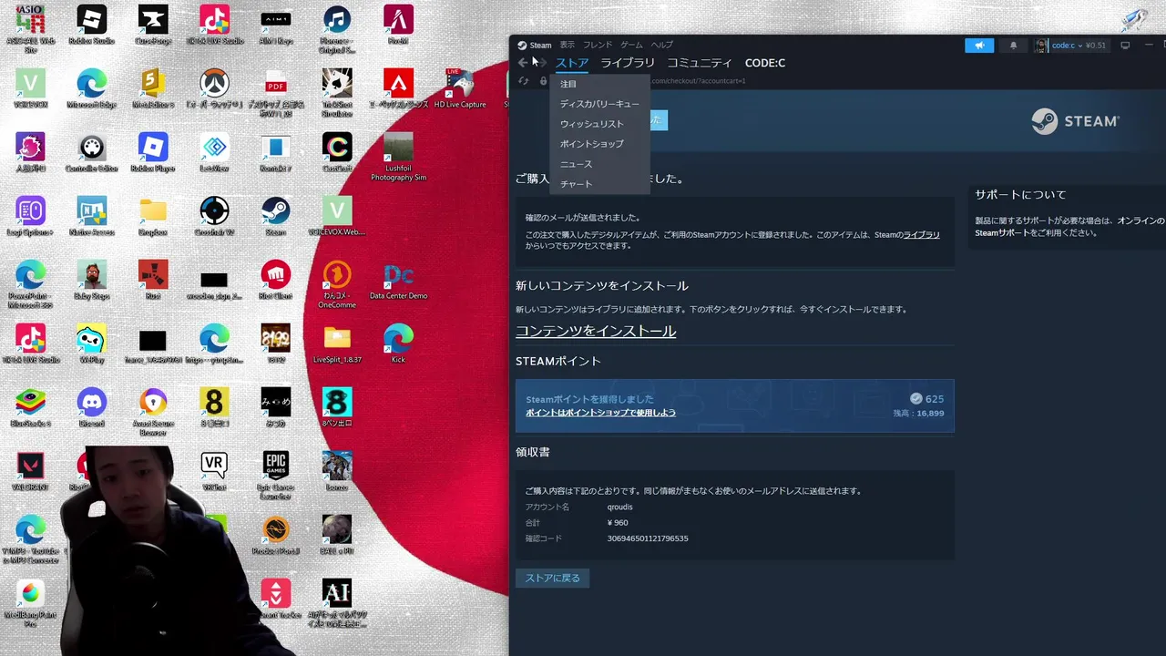Image resolution: width=1166 pixels, height=656 pixels.
Task: Open the Steam desktop shortcut
Action: (x=275, y=218)
